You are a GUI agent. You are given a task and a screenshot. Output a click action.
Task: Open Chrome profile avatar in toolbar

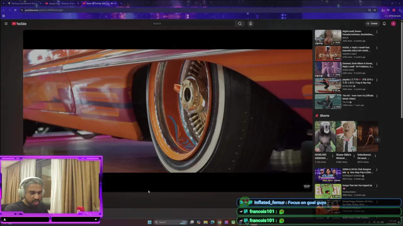[394, 10]
